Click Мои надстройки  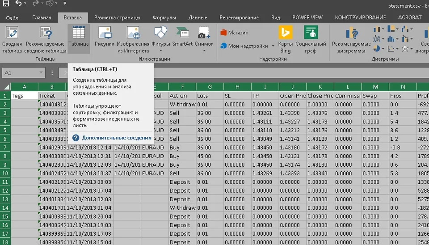point(244,46)
